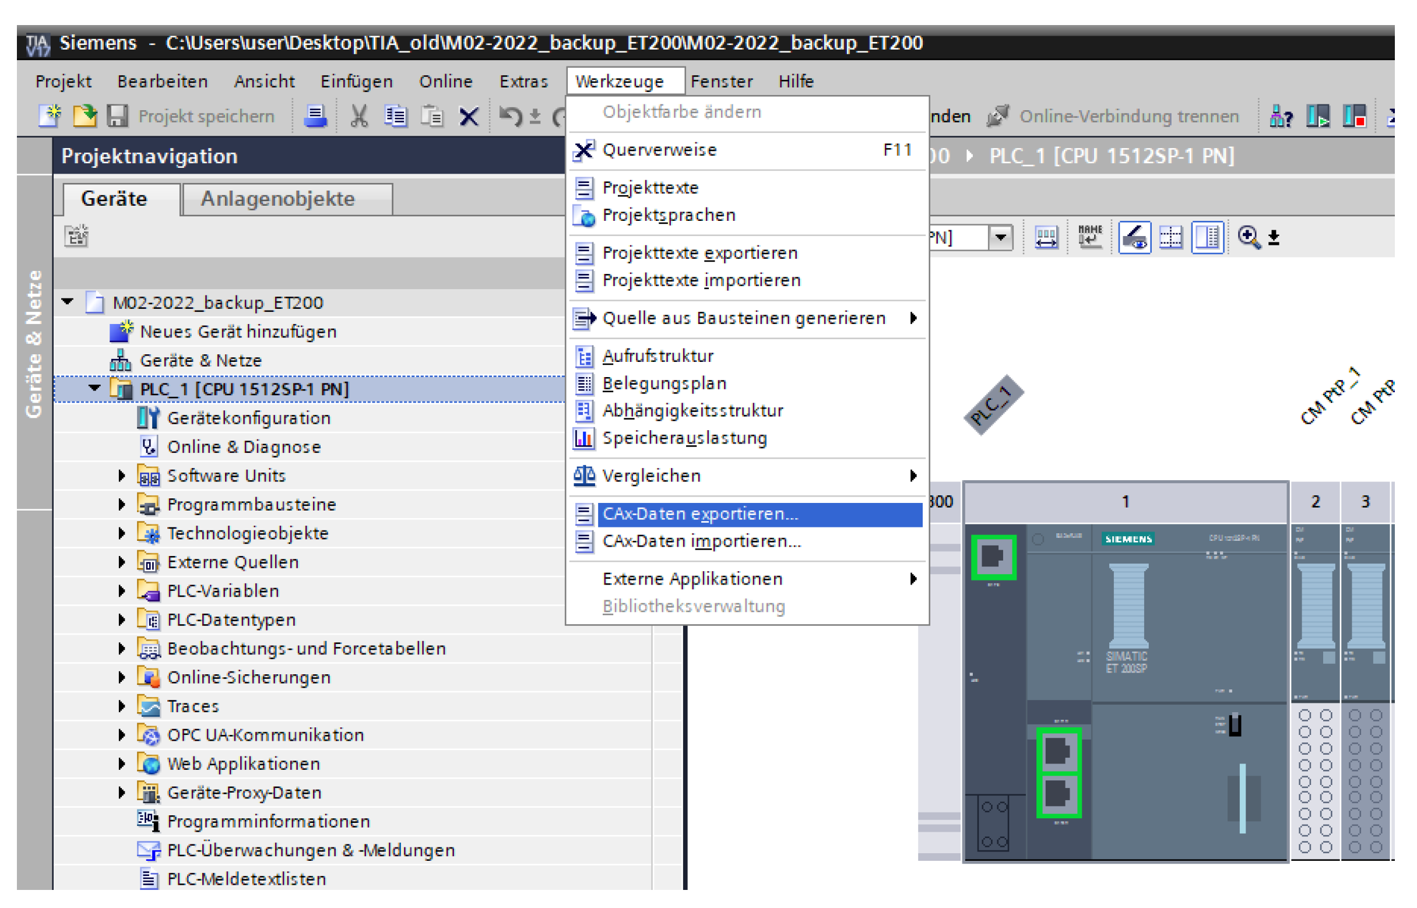Click the Undo arrow icon

pos(510,116)
